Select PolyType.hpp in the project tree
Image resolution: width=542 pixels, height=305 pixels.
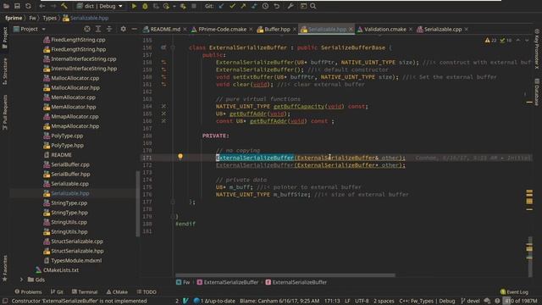(x=67, y=145)
